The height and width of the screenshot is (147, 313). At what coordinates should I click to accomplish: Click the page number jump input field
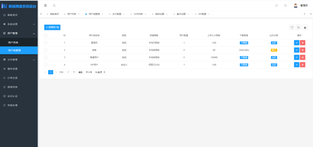(x=68, y=72)
